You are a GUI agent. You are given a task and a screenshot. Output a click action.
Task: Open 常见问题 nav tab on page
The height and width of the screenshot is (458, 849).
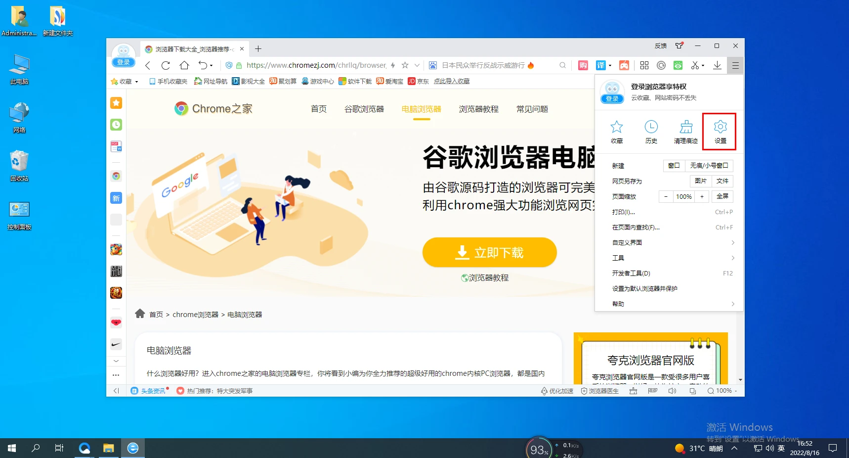click(x=532, y=109)
